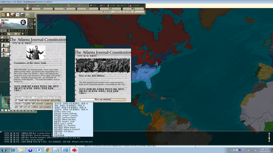This screenshot has height=153, width=273.
Task: Click the map mode icon beside 지도보기 tab
Action: pos(27,8)
